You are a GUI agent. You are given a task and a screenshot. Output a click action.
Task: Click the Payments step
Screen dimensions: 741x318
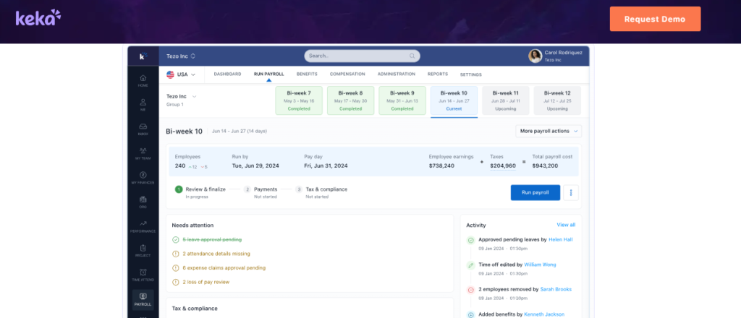261,192
